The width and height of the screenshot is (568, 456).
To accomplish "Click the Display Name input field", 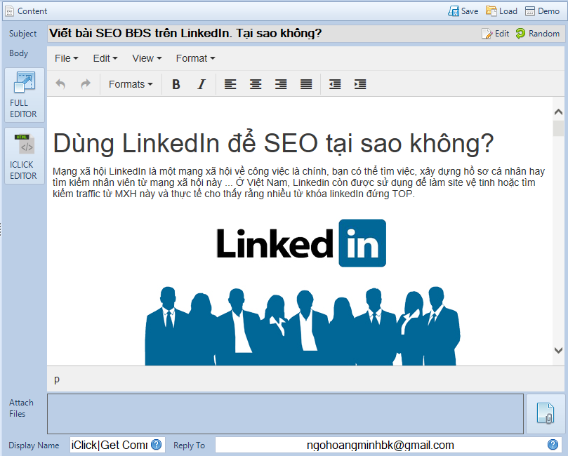I will (110, 445).
